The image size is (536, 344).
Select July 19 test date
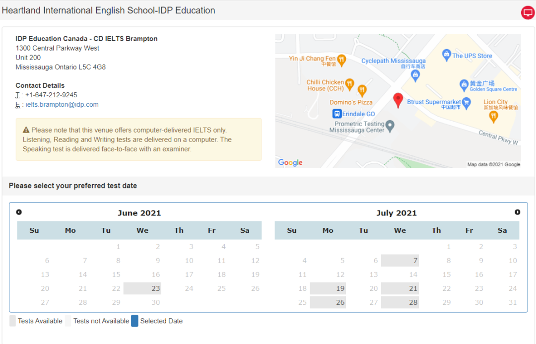point(328,288)
